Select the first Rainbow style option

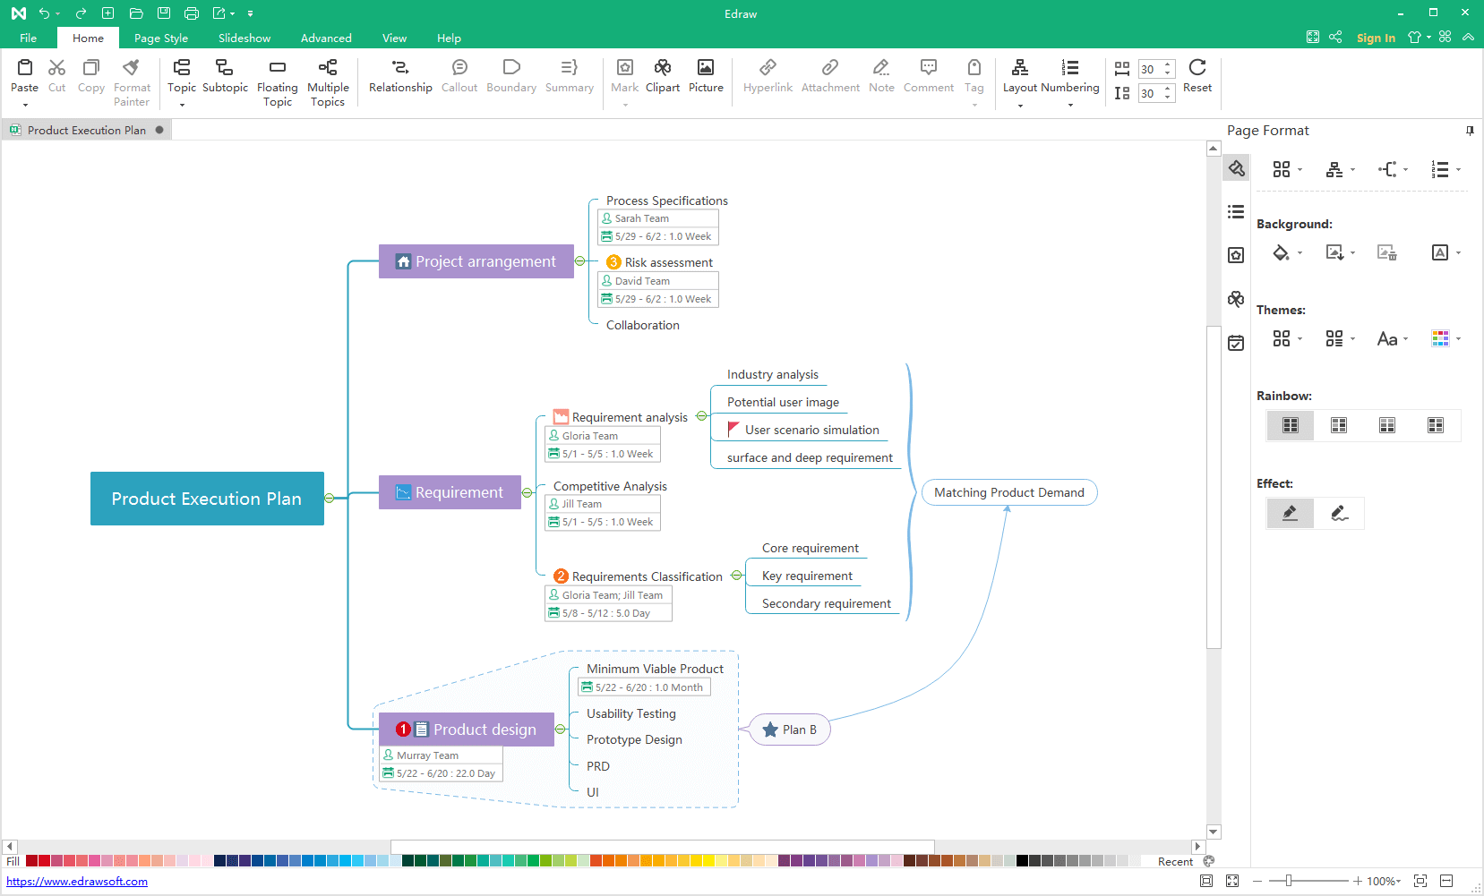tap(1290, 425)
